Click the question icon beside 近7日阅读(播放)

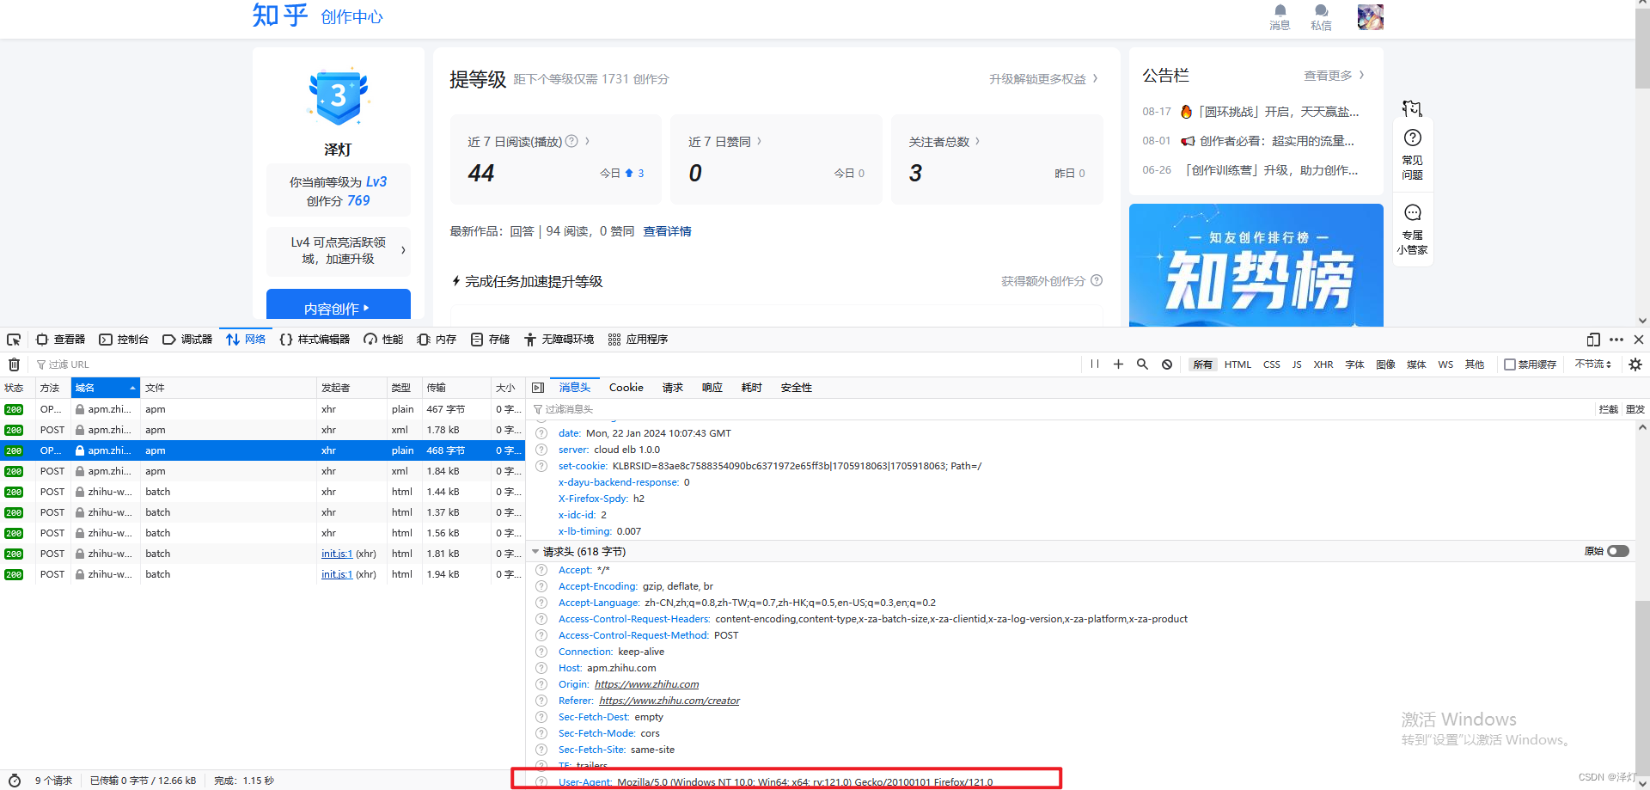(x=571, y=141)
